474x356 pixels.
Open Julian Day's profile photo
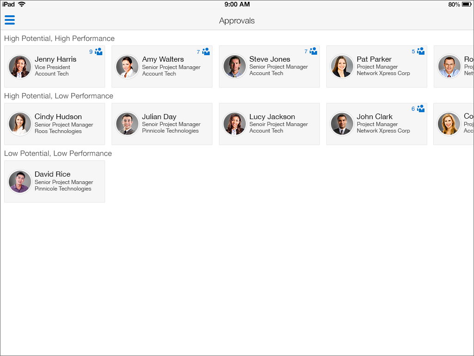coord(127,124)
